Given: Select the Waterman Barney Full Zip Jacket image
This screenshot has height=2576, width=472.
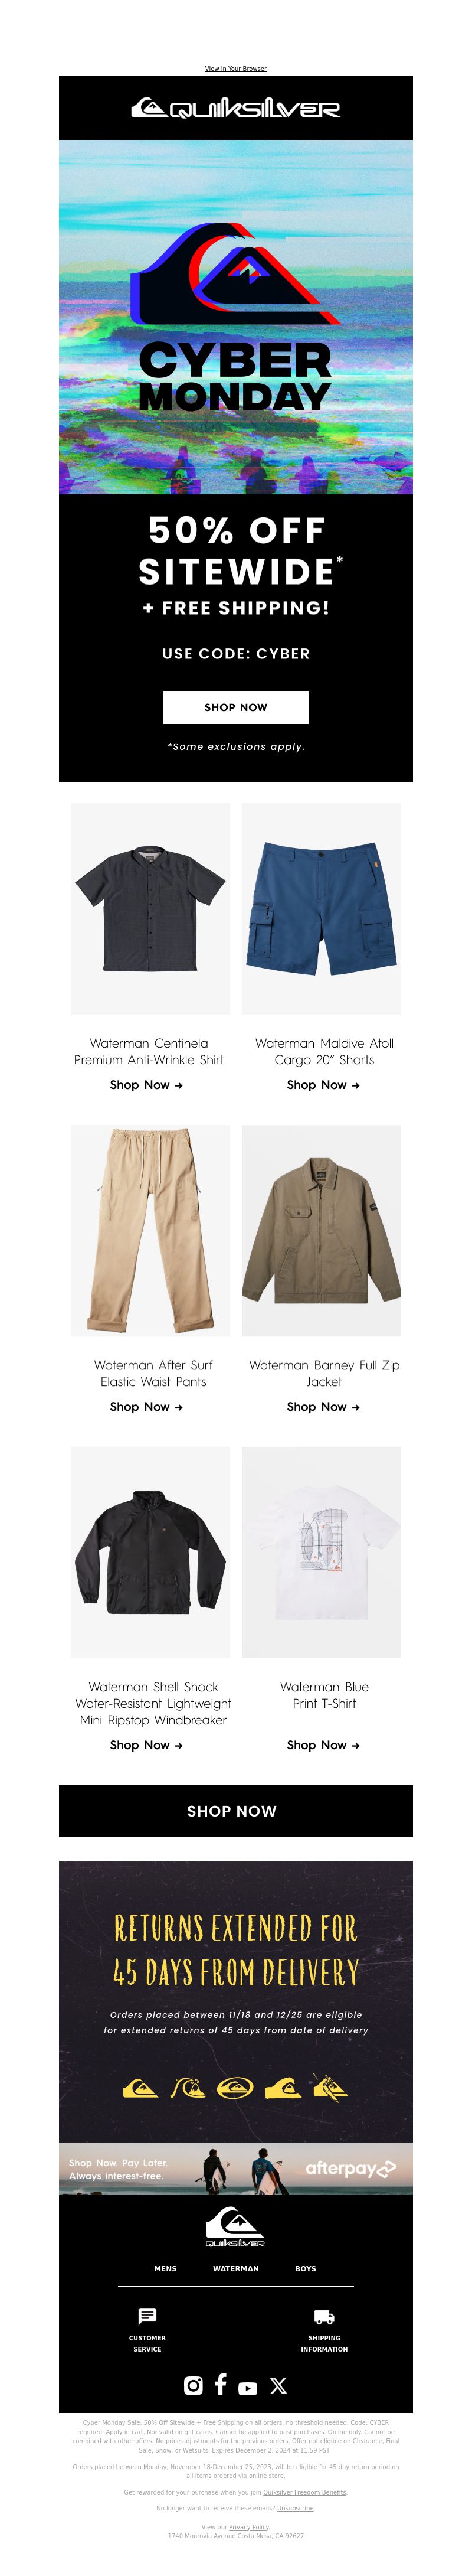Looking at the screenshot, I should click(322, 1230).
